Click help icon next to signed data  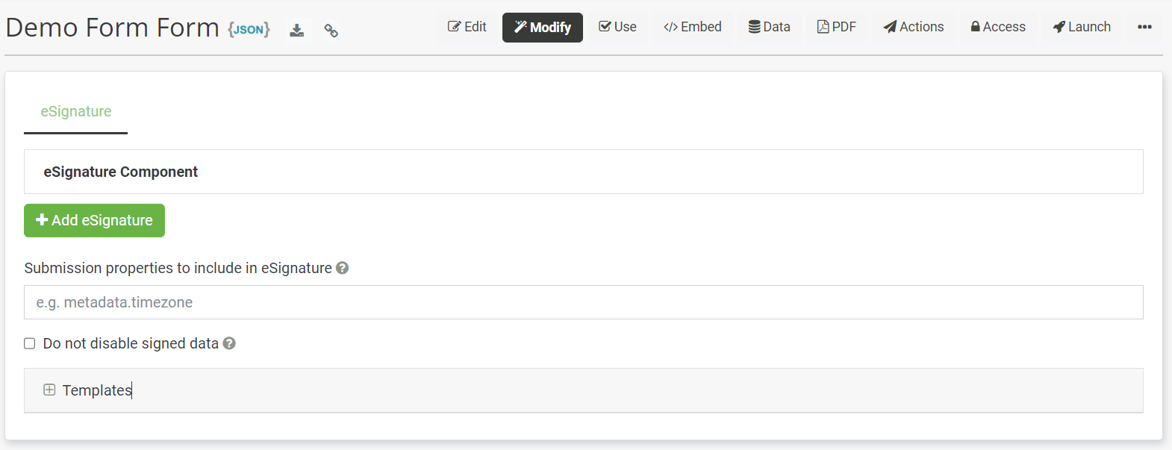229,343
